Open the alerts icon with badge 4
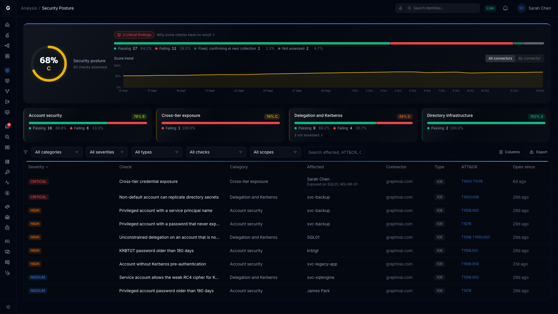 point(8,126)
